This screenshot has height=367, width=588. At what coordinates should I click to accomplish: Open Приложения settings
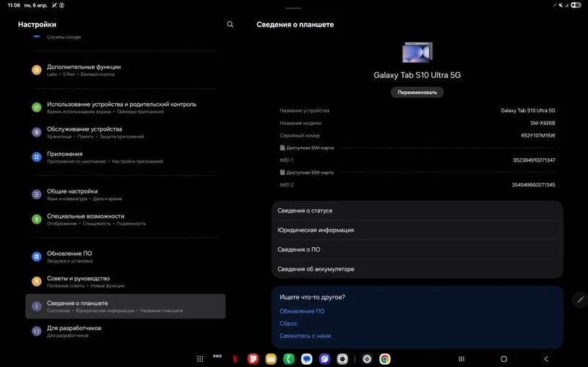tap(125, 157)
